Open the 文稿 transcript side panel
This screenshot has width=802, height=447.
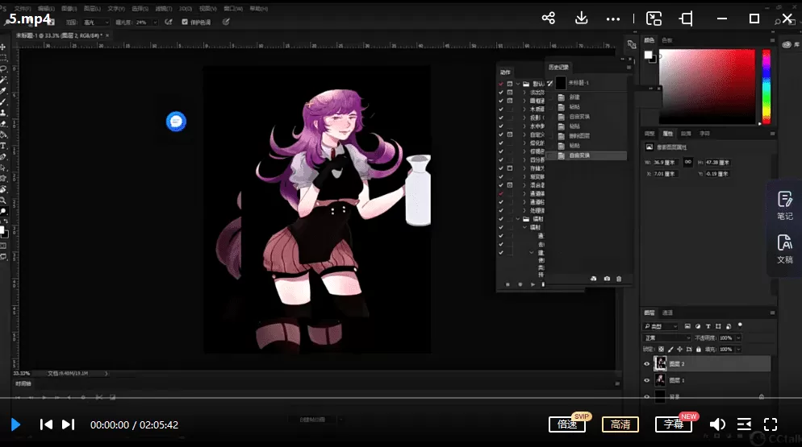coord(785,249)
